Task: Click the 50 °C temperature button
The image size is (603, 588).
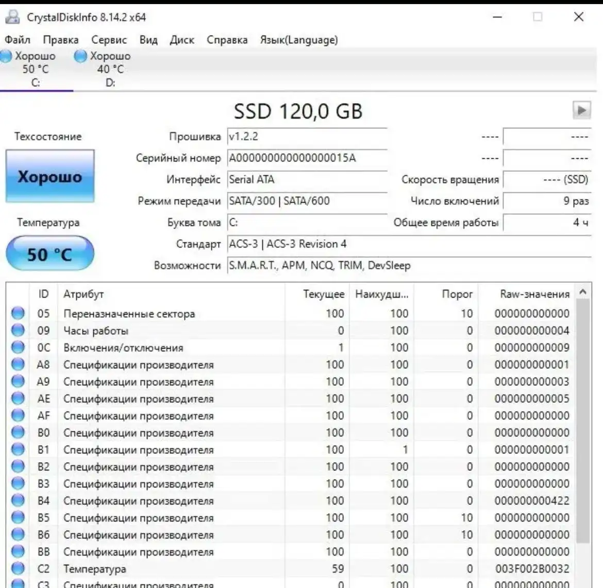Action: [x=50, y=254]
